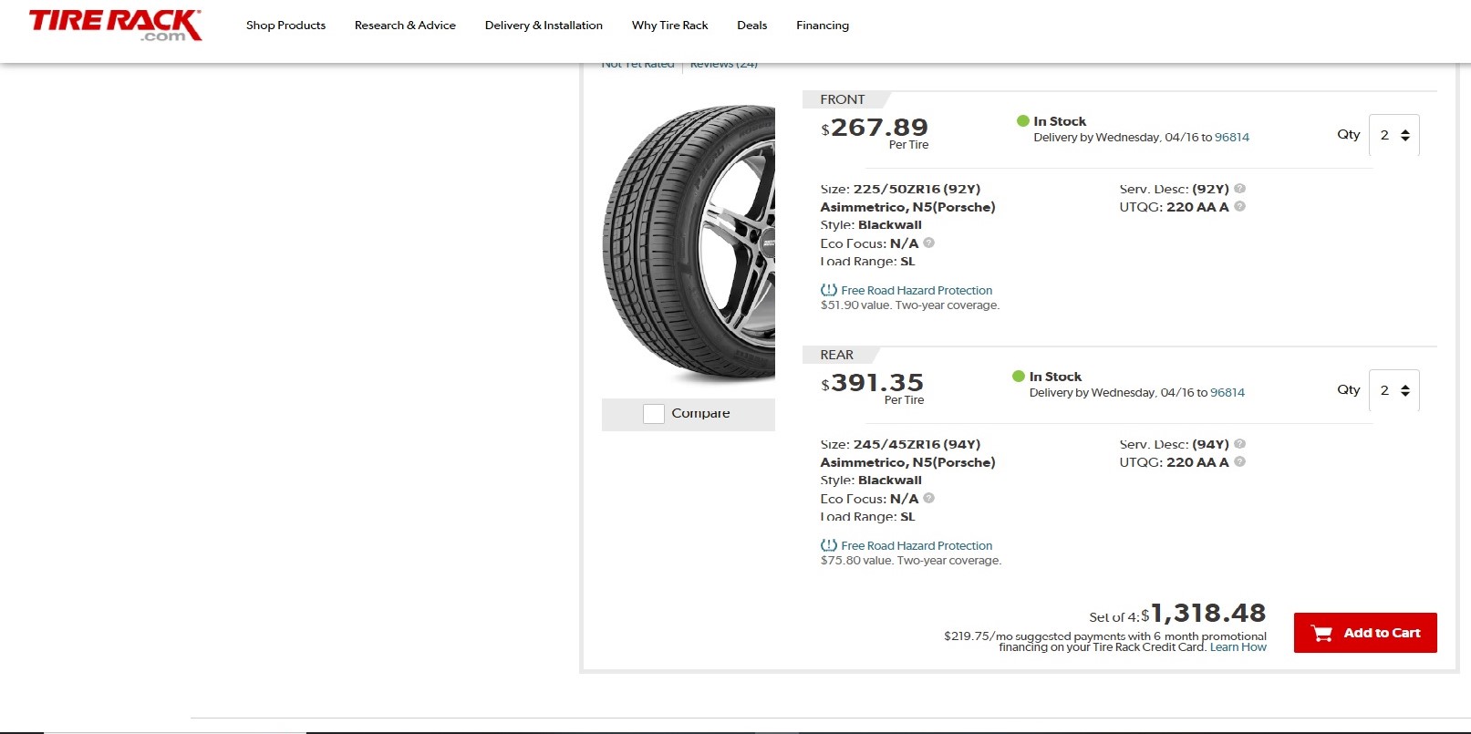Click the tire product image
The width and height of the screenshot is (1471, 734).
click(x=689, y=243)
